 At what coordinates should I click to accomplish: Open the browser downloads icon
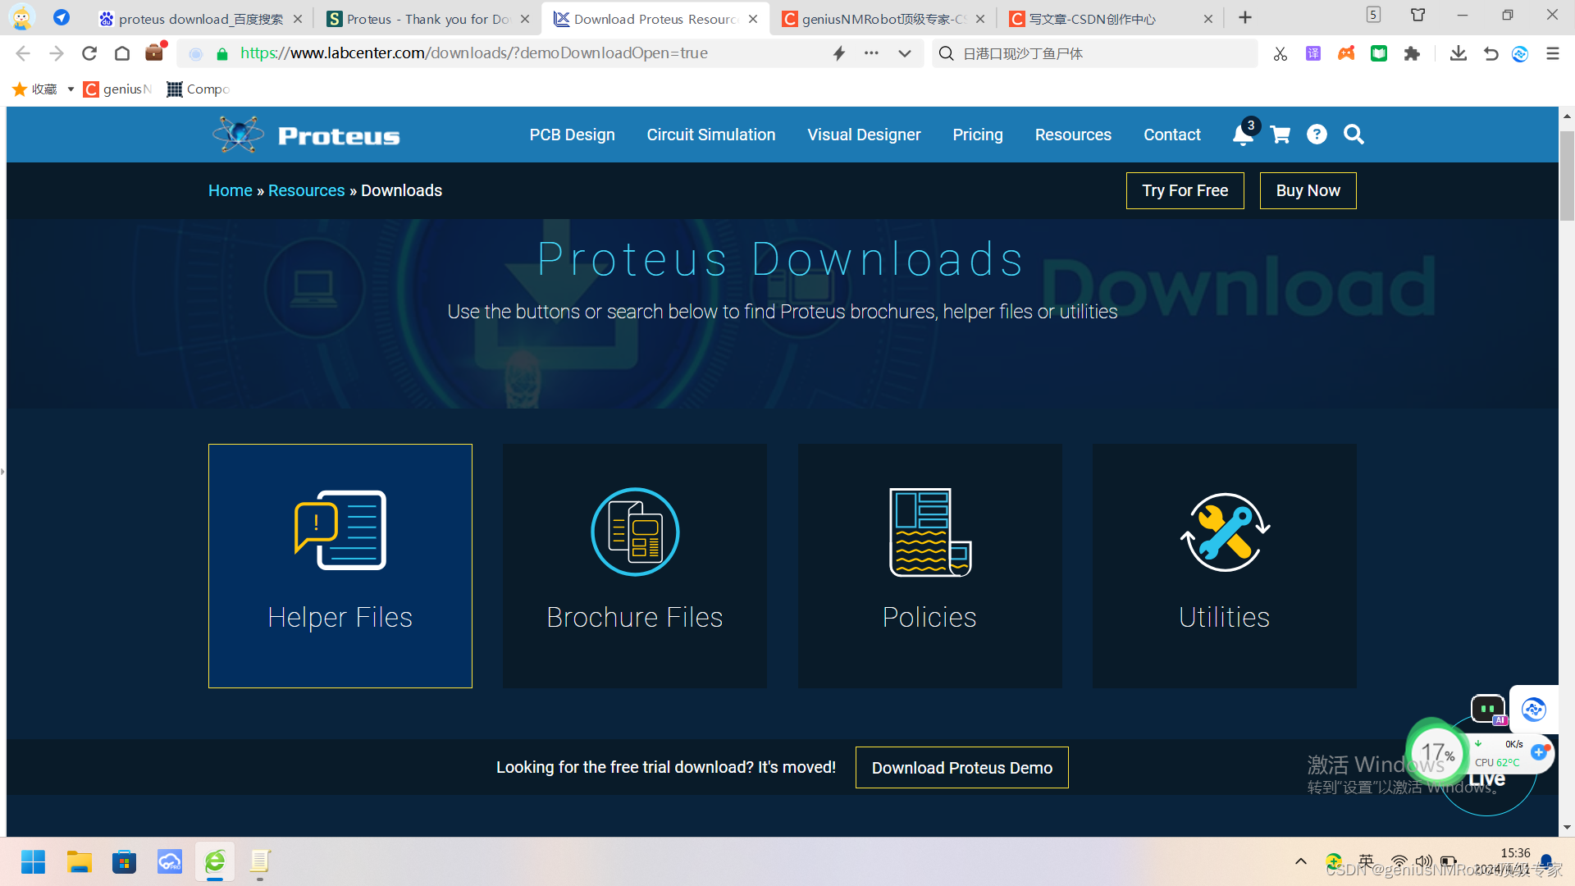point(1458,53)
